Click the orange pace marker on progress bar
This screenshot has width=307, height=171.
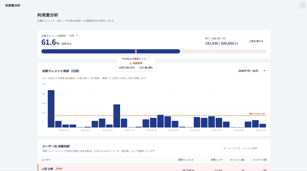coord(136,51)
